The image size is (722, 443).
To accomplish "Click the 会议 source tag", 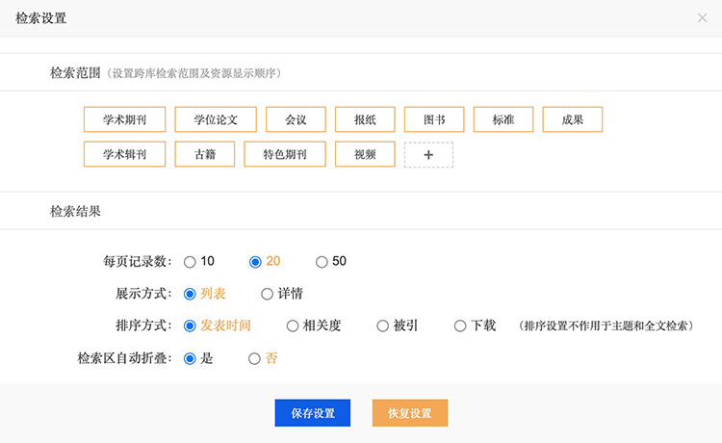I will click(296, 119).
